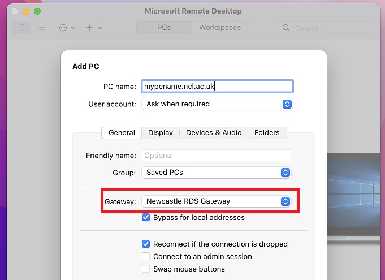385x280 pixels.
Task: Switch to the Display tab
Action: [161, 133]
